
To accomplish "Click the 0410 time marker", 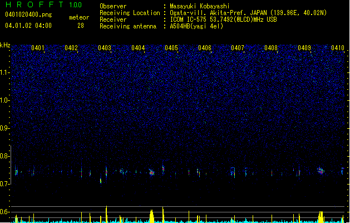I will 338,48.
